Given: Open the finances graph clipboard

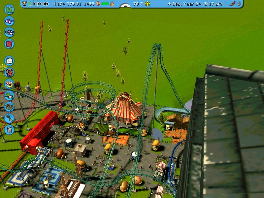Looking at the screenshot, I should point(9,61).
